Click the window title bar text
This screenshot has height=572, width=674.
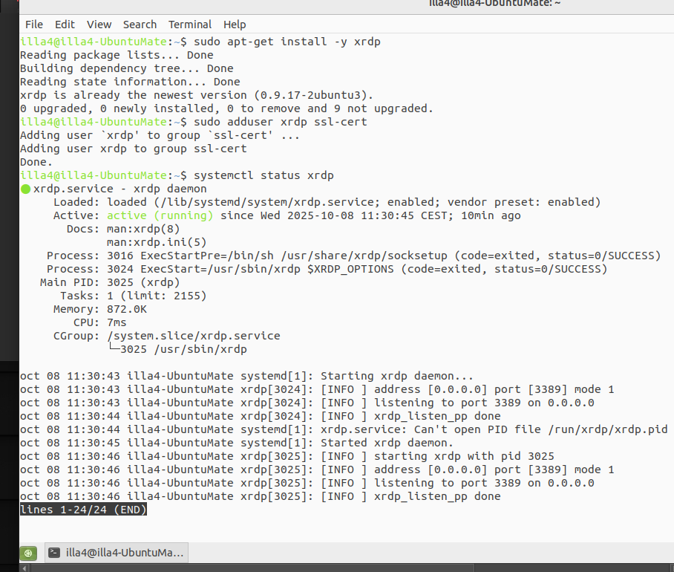[494, 4]
